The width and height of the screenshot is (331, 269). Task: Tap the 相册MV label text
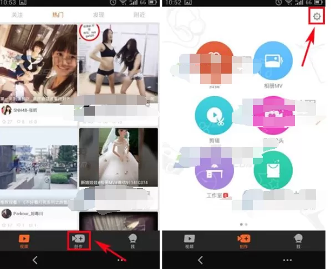pyautogui.click(x=273, y=86)
